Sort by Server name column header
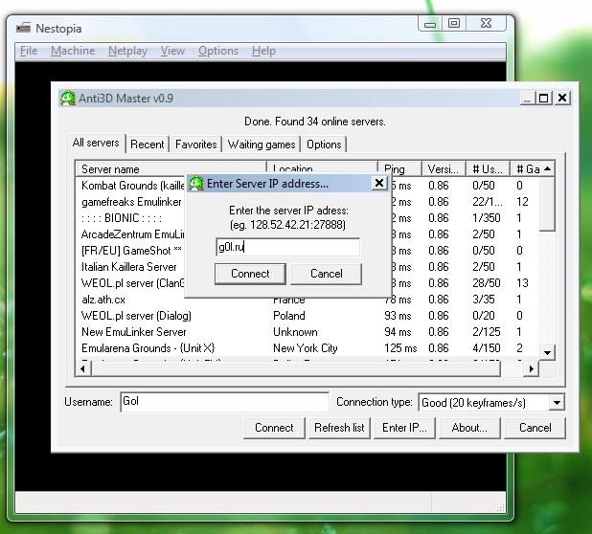592x534 pixels. click(171, 169)
